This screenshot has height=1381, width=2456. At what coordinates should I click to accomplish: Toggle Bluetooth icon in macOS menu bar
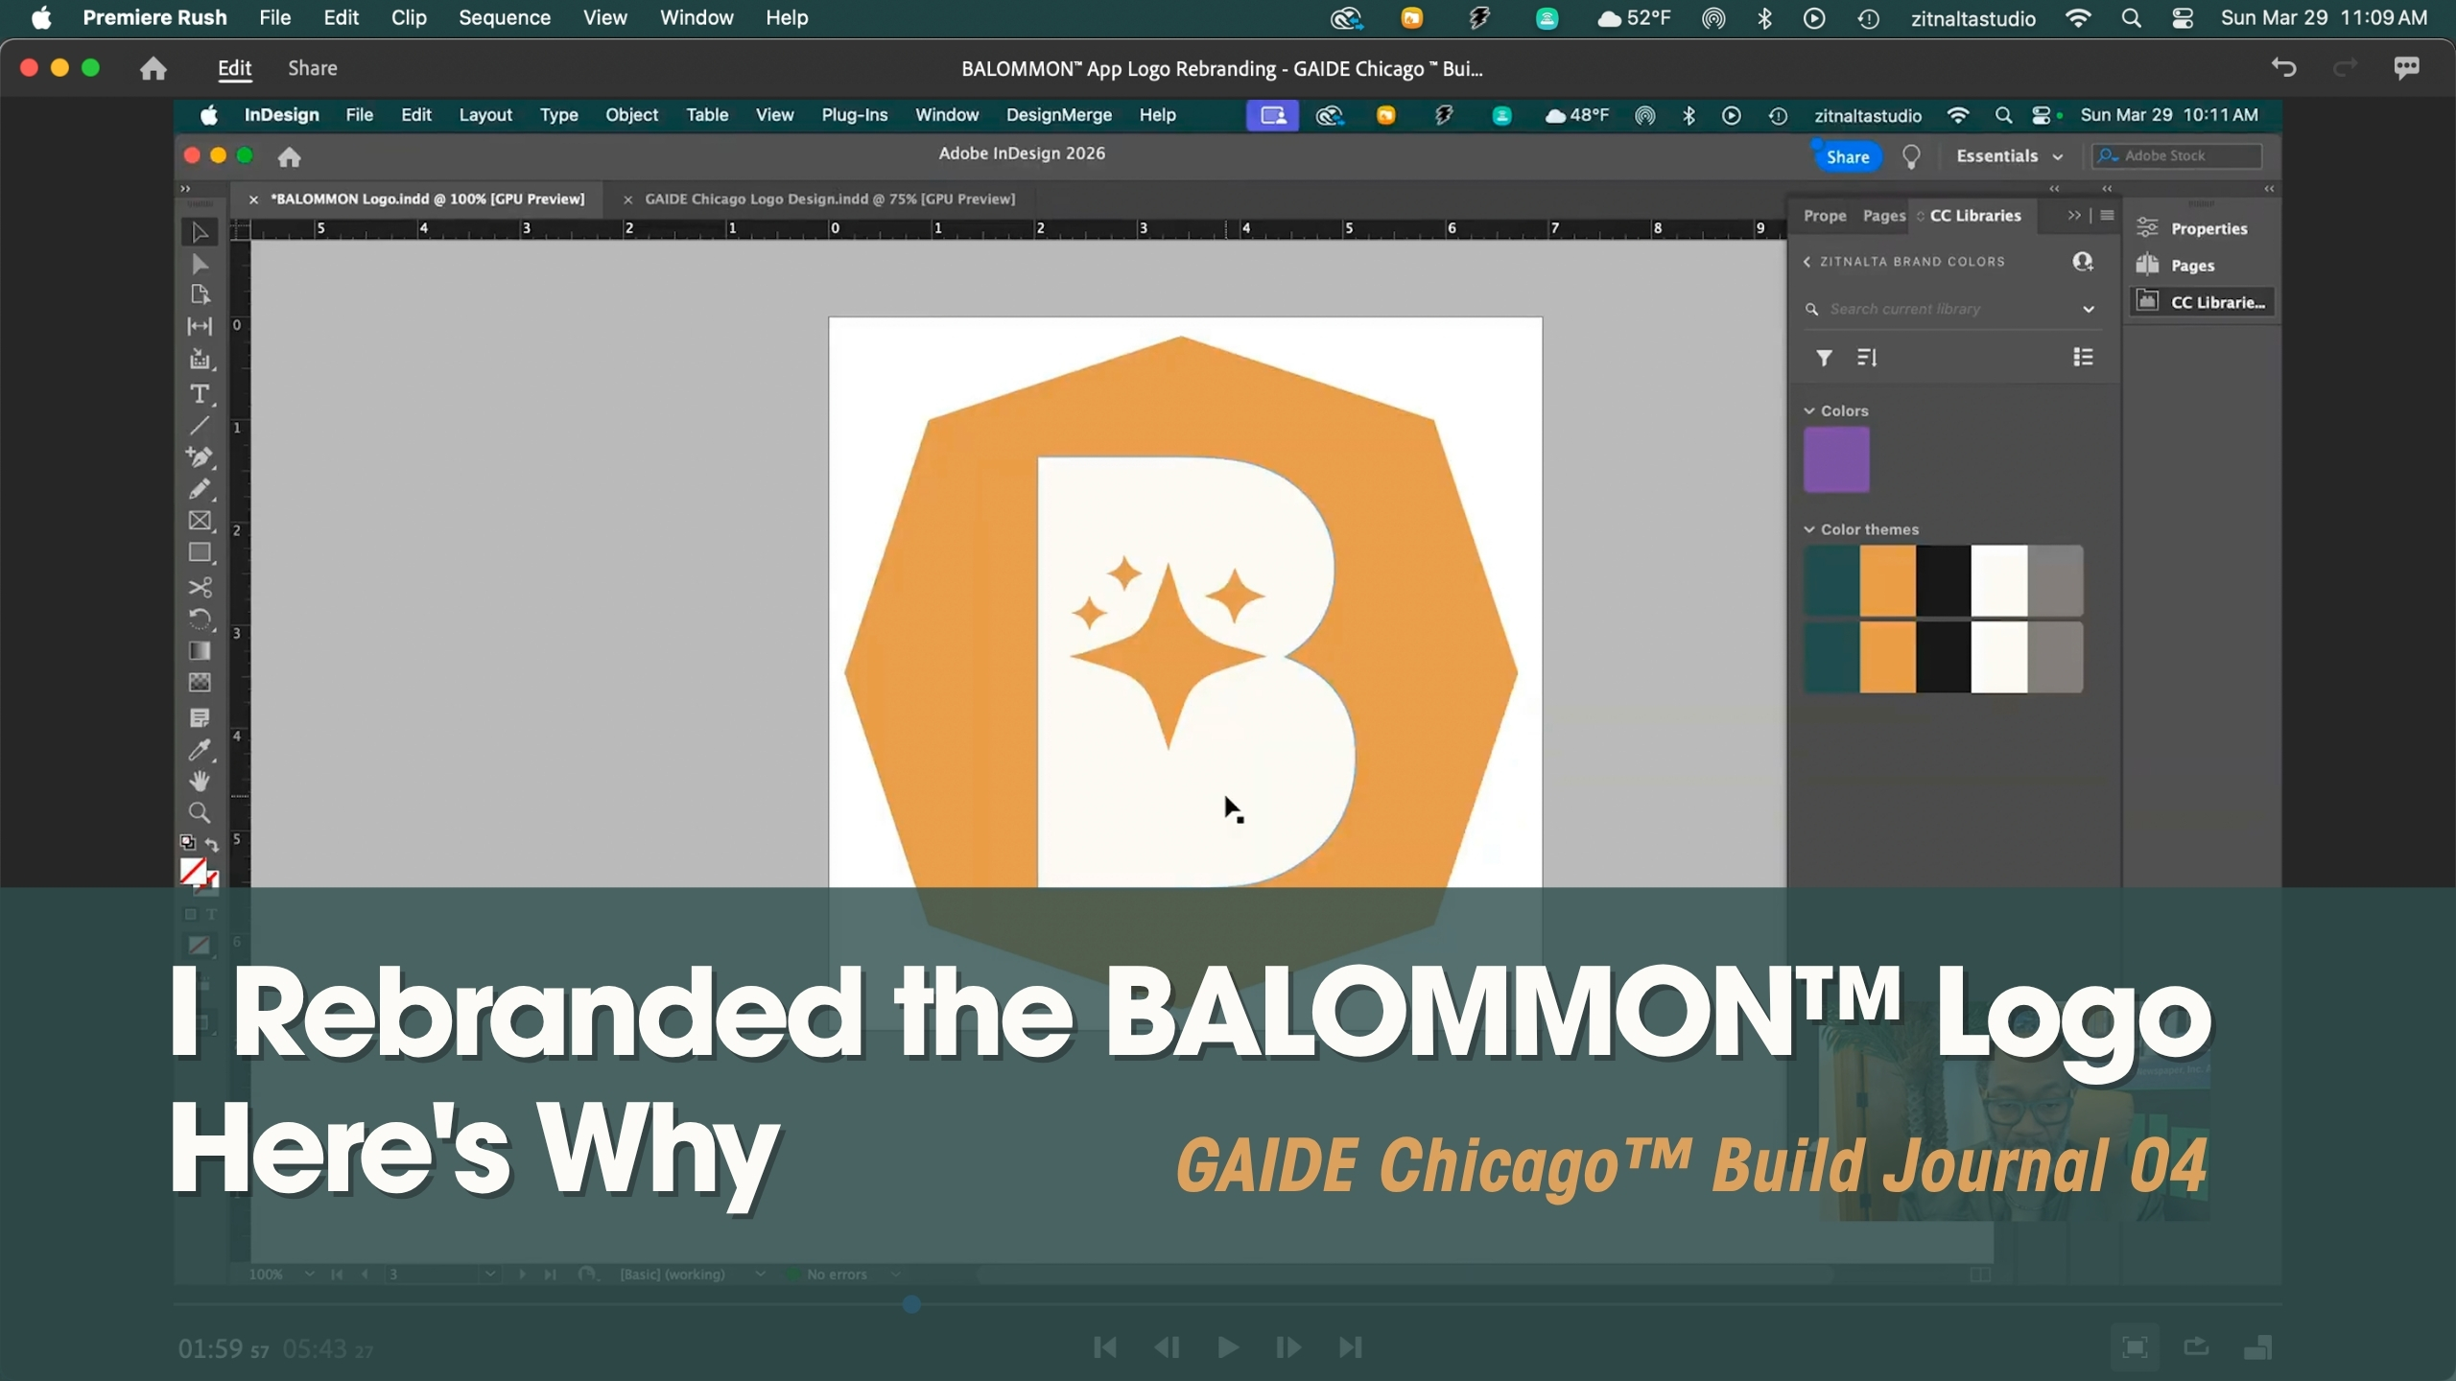1764,18
